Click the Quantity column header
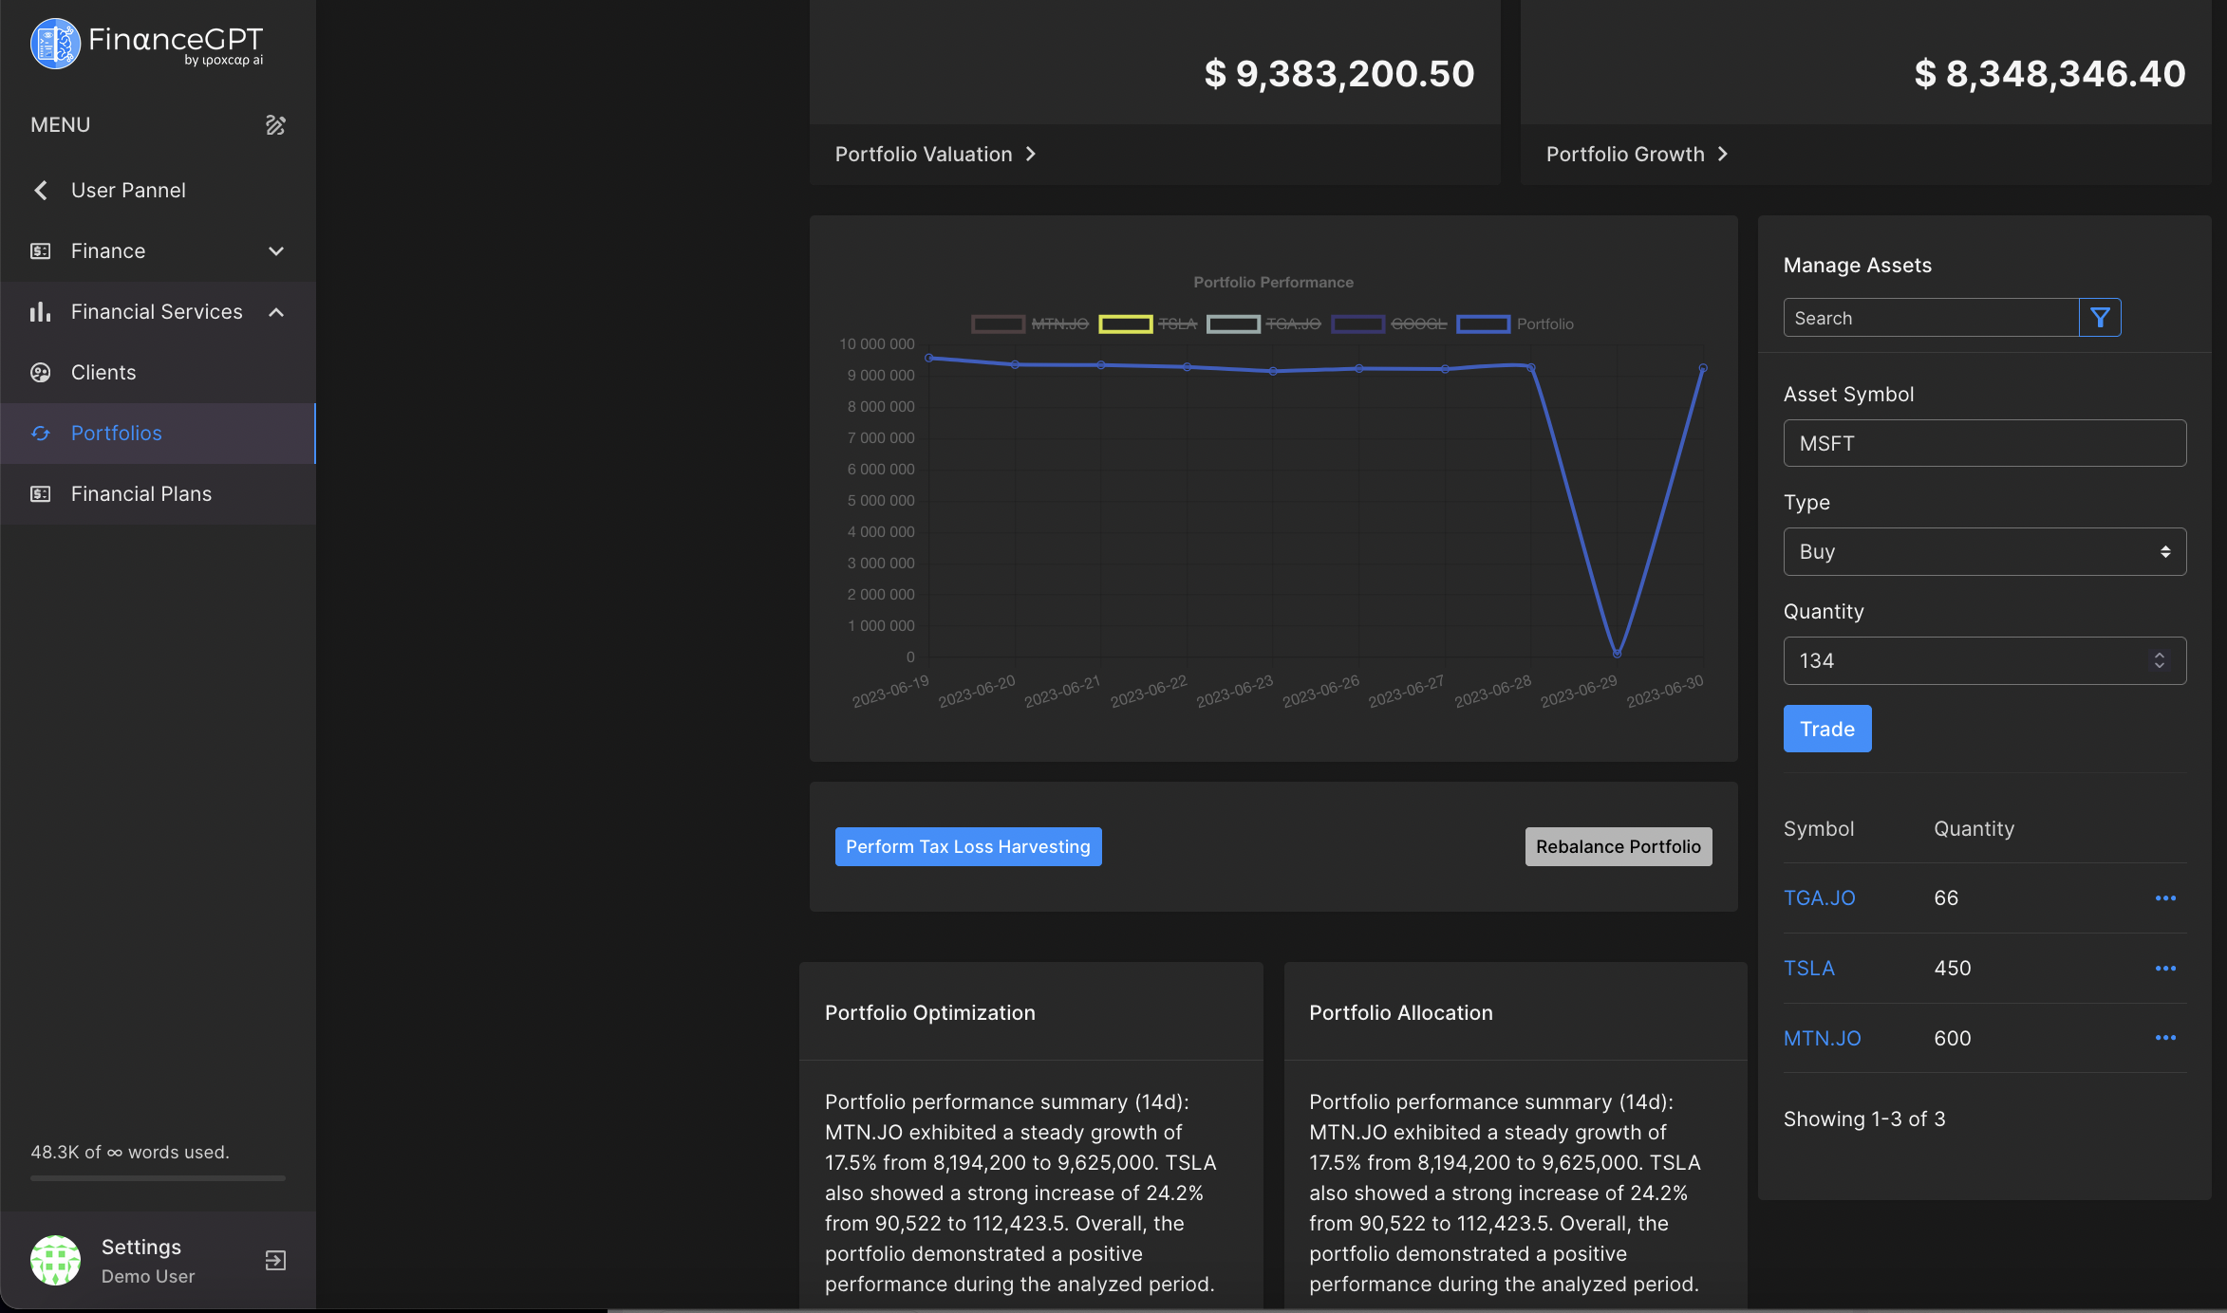The width and height of the screenshot is (2227, 1313). pyautogui.click(x=1974, y=828)
